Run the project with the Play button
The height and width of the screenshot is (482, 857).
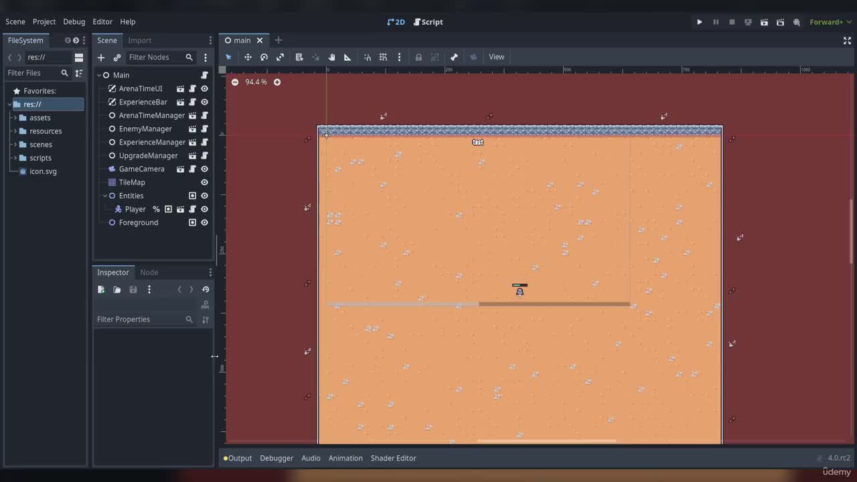coord(700,22)
